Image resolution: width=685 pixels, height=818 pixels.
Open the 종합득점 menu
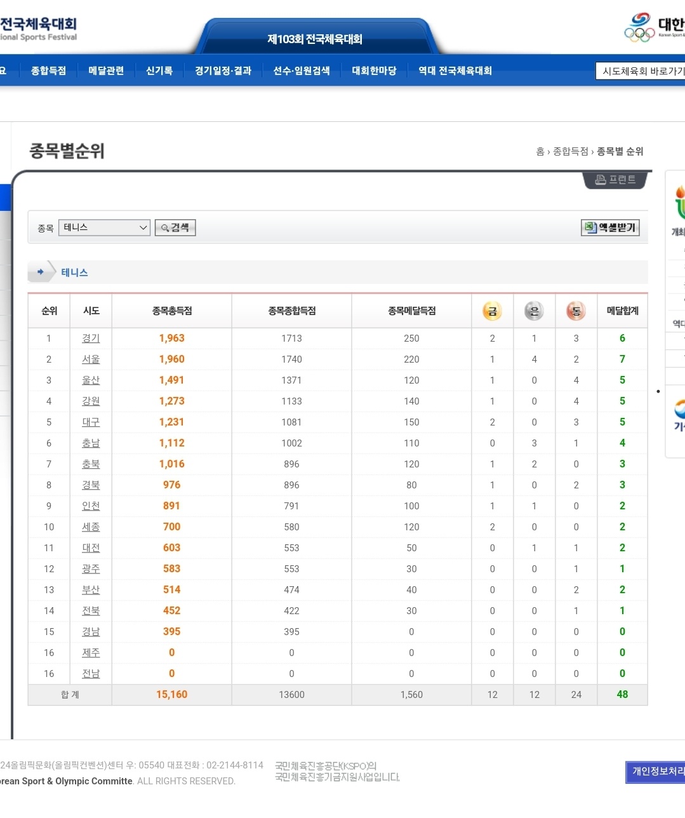pos(48,70)
